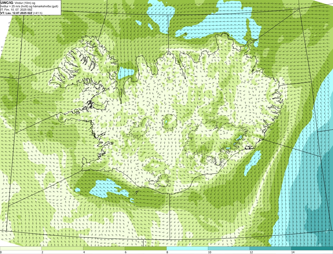Click the "IT: Fim. 10. 07. 2025 09Z" line
This screenshot has width=333, height=254.
click(16, 10)
